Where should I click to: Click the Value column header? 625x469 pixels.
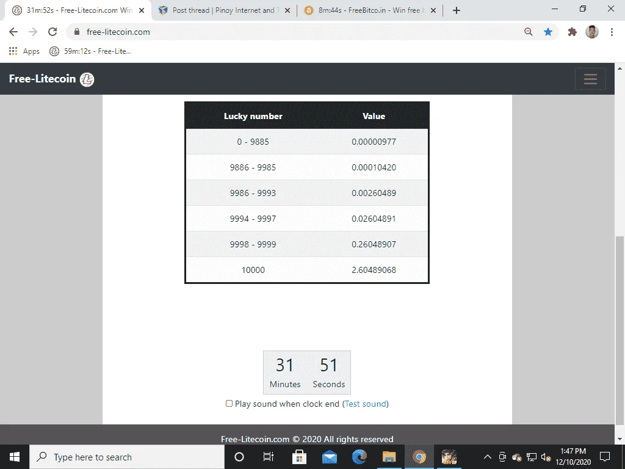click(x=374, y=116)
